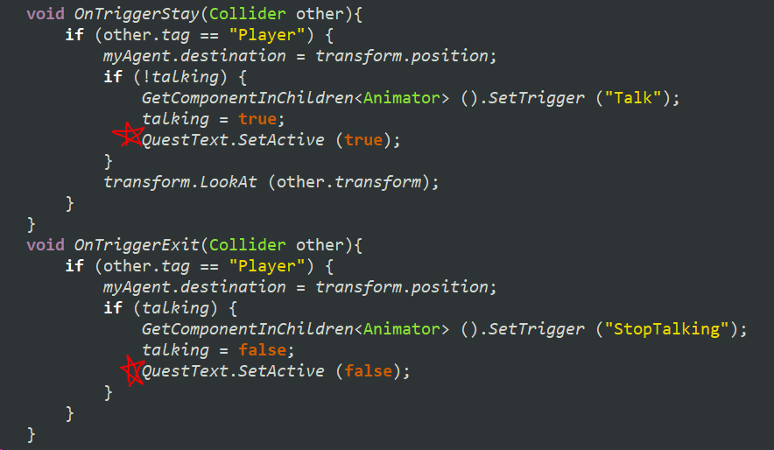The image size is (774, 450).
Task: Click the orange false in talking assignment
Action: pos(262,350)
